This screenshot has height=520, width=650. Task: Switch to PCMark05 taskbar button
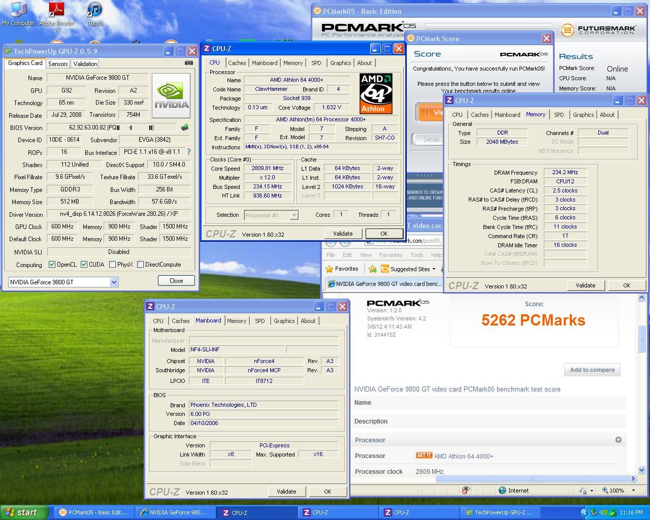[x=93, y=512]
